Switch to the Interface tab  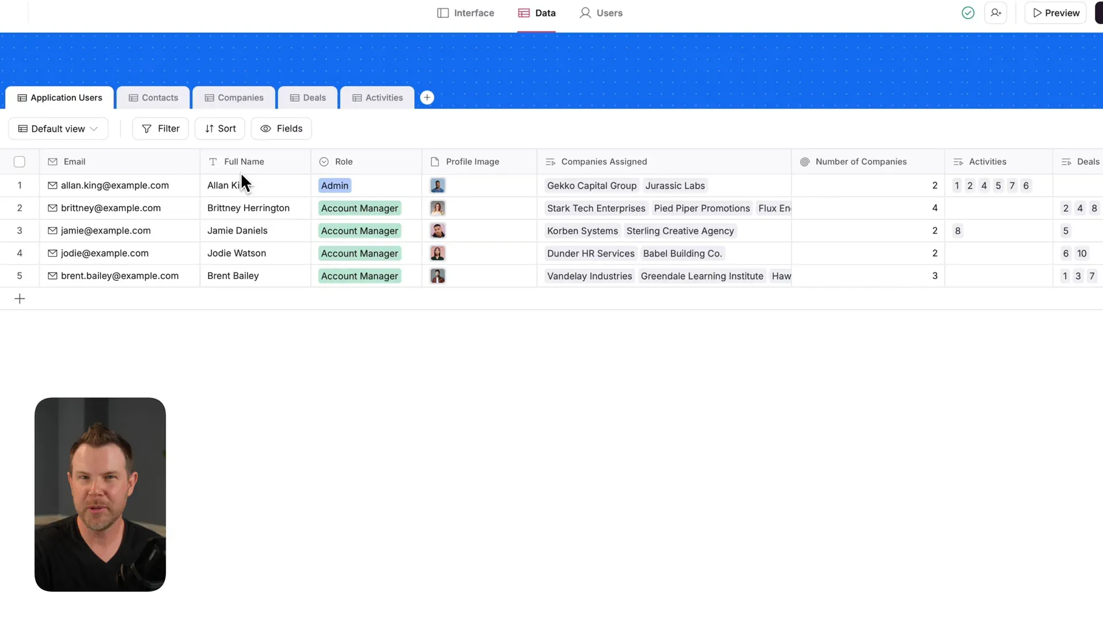[x=465, y=13]
